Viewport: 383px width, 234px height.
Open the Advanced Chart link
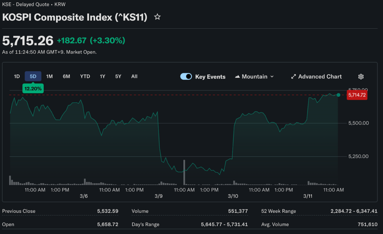pos(320,76)
